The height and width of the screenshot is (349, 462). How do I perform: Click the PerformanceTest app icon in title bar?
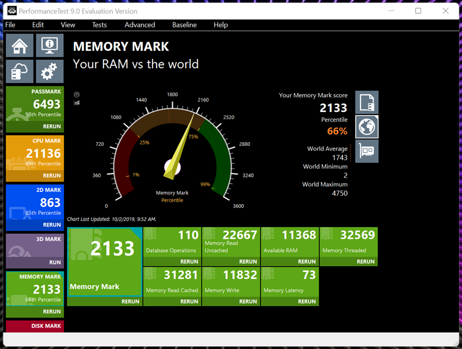pos(12,11)
